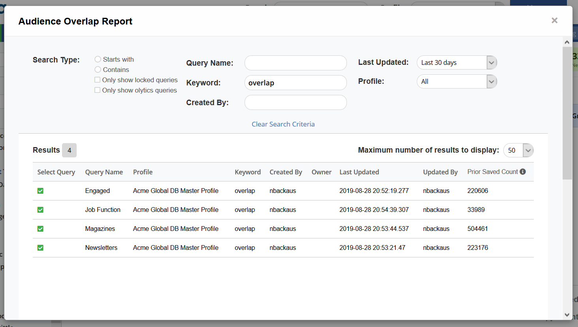Image resolution: width=578 pixels, height=327 pixels.
Task: Click the count 220606
Action: coord(478,191)
